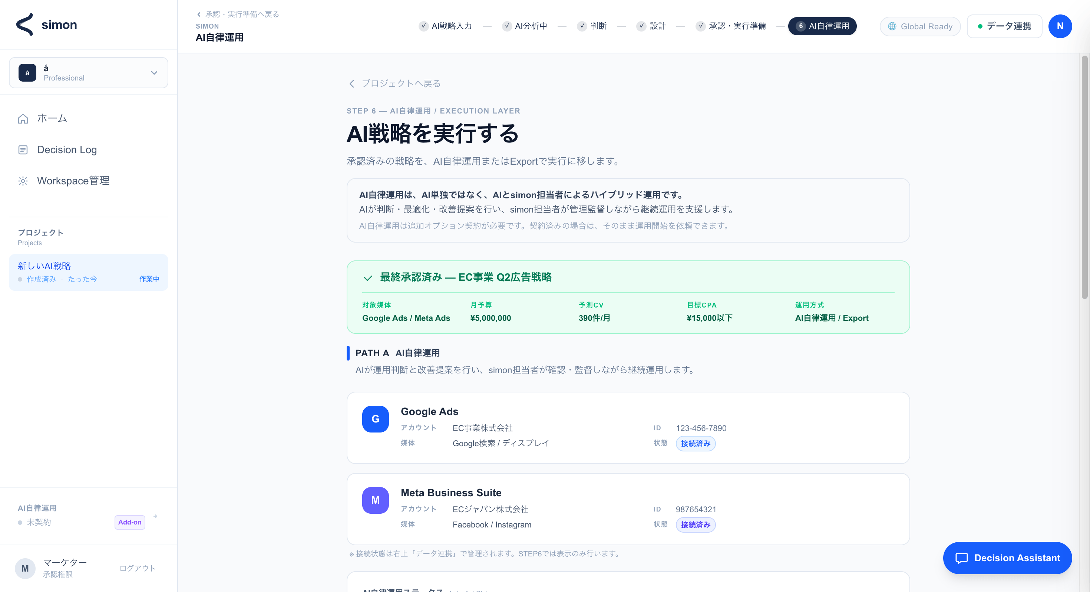The height and width of the screenshot is (592, 1090).
Task: Click the Decision Assistant chat bubble icon
Action: coord(961,558)
